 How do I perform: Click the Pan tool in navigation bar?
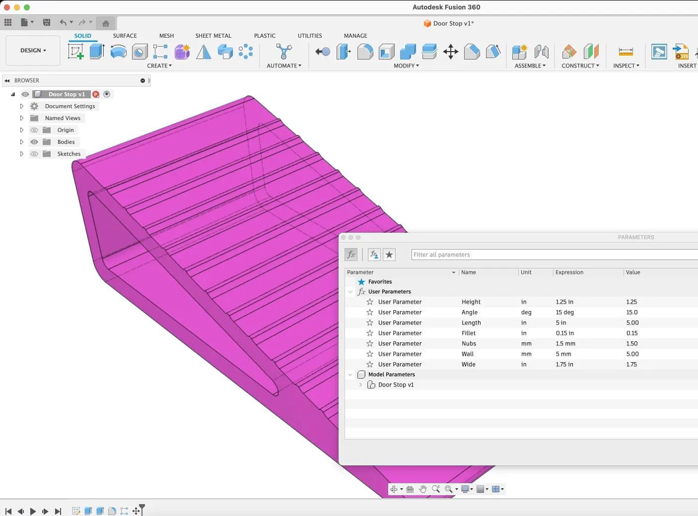(423, 489)
